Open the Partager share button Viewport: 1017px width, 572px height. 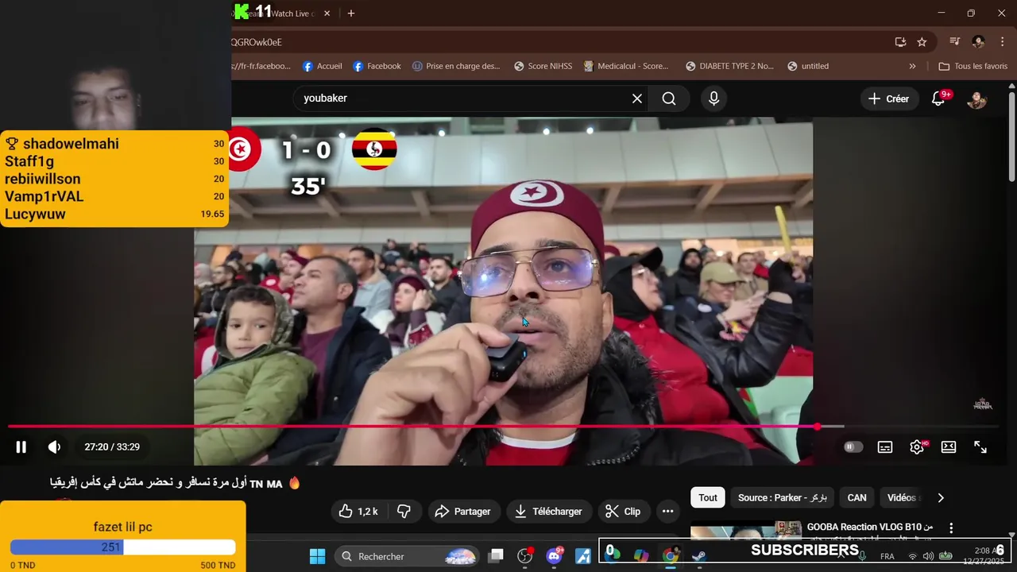pos(464,512)
